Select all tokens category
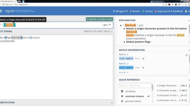190x106 pixels. [130, 91]
